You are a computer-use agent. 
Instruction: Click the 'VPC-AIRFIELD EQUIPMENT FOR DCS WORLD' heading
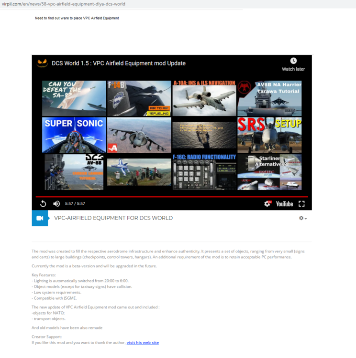click(x=113, y=218)
